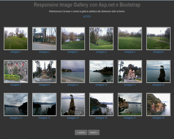Image resolution: width=174 pixels, height=139 pixels.
Task: Click the ACCEDI login link
Action: 87,17
